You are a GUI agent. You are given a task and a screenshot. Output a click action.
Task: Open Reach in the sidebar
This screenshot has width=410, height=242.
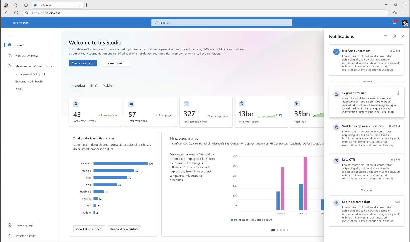pos(19,89)
